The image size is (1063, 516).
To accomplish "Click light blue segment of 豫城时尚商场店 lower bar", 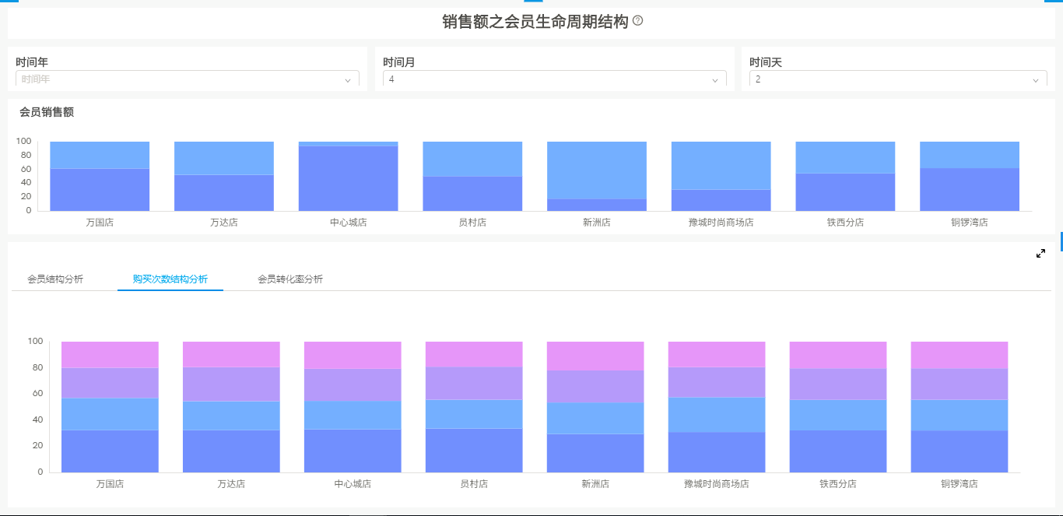I will [716, 414].
